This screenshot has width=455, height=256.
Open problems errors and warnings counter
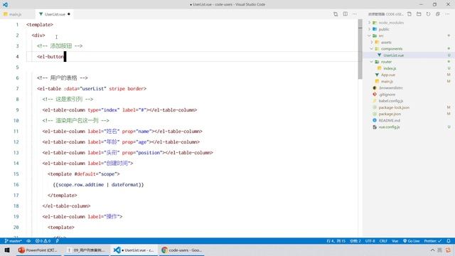click(x=43, y=241)
